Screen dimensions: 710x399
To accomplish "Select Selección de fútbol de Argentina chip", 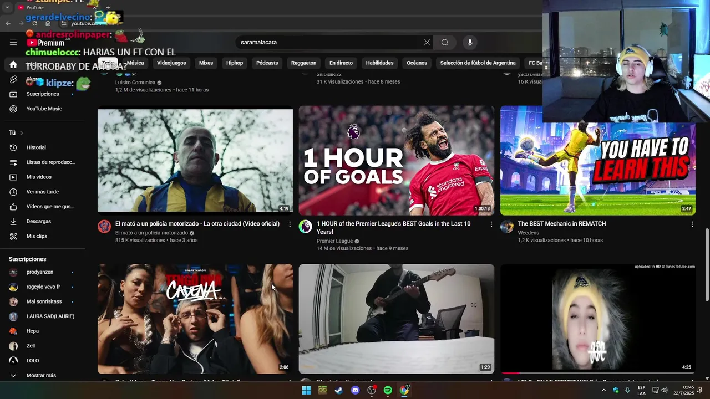I will 478,63.
